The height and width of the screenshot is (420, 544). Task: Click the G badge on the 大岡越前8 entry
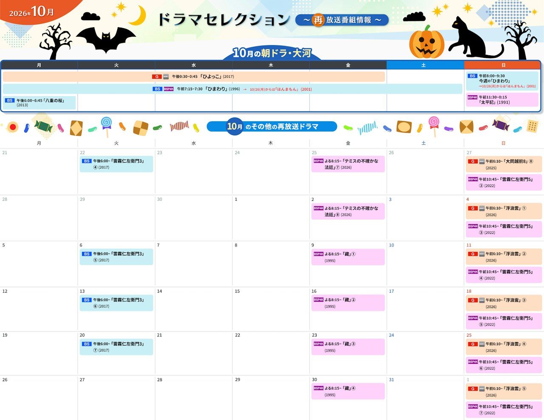click(473, 161)
